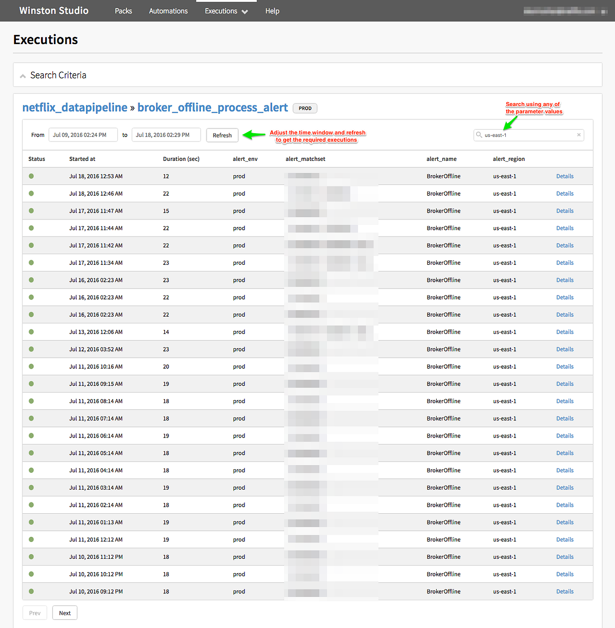Open Details for Jul 11, 2016 03:14 AM
The image size is (615, 628).
(565, 488)
